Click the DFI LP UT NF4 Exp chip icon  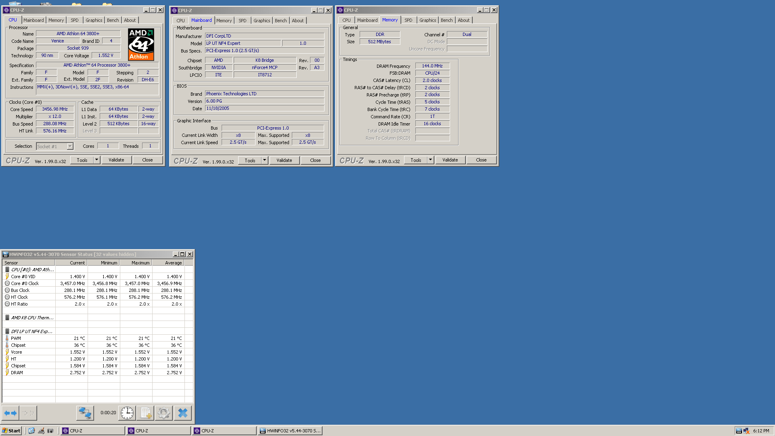click(x=7, y=331)
